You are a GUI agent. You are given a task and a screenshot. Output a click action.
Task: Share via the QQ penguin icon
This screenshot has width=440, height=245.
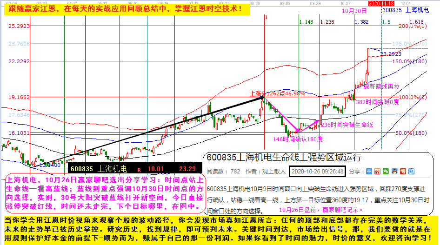394,171
